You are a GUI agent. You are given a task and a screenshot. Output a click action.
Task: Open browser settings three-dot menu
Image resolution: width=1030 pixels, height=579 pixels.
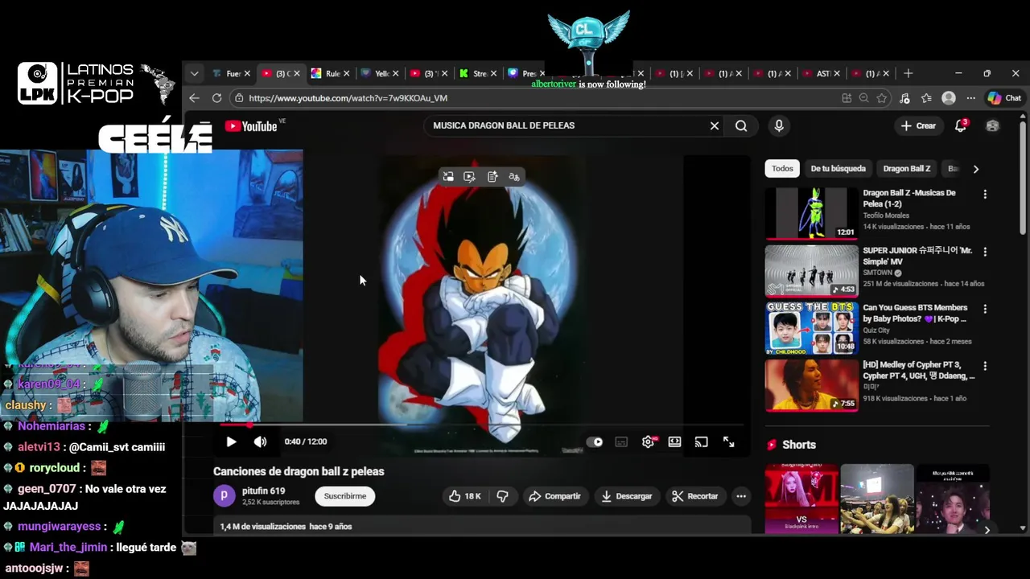tap(970, 98)
